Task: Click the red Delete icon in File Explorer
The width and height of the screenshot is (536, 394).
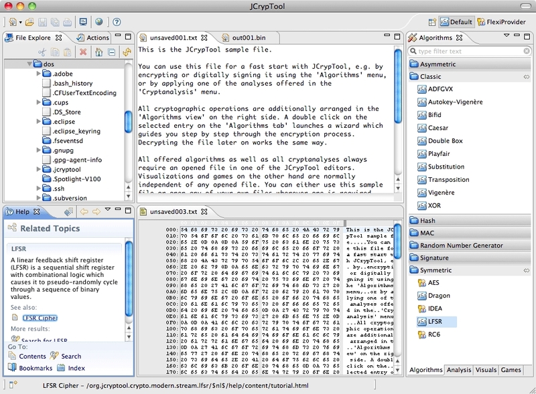Action: pyautogui.click(x=83, y=52)
